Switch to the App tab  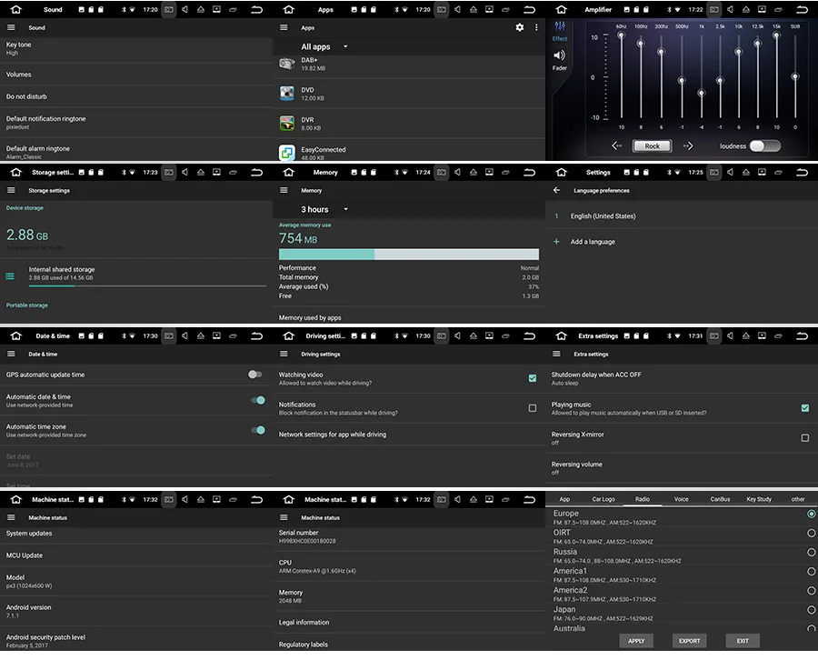click(564, 499)
